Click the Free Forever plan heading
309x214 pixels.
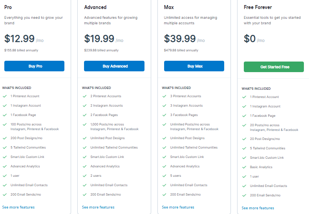pos(258,7)
